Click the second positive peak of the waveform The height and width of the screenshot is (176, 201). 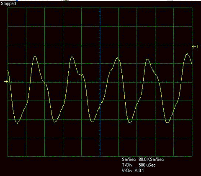72,57
